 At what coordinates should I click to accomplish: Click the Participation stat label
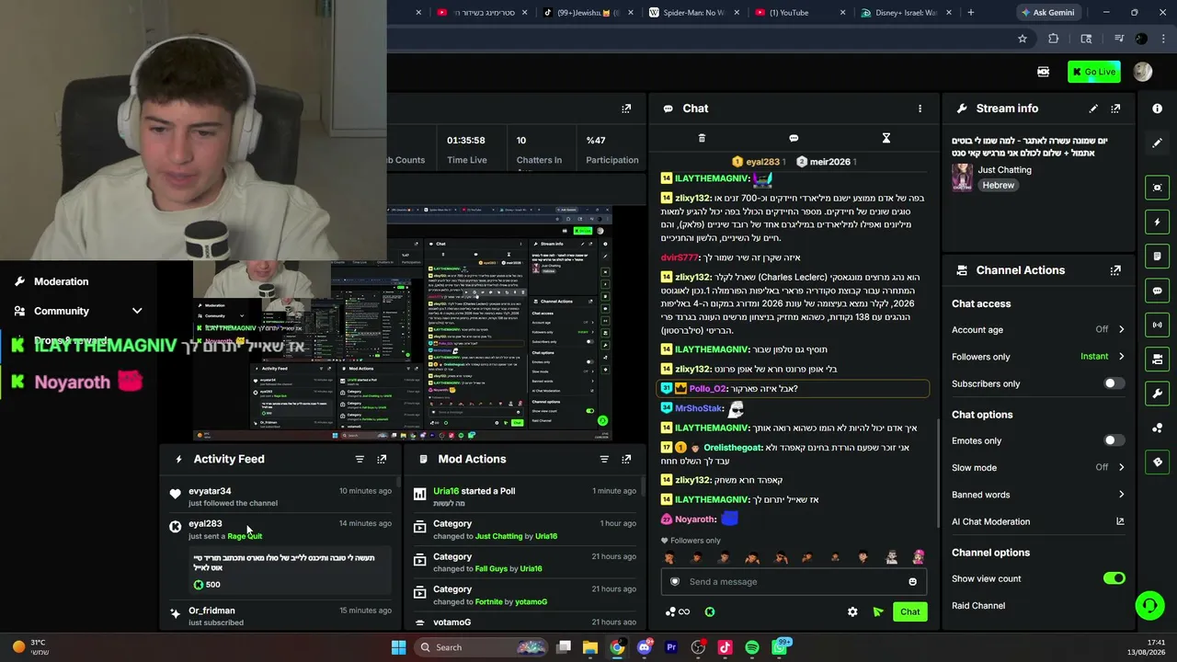[x=612, y=160]
